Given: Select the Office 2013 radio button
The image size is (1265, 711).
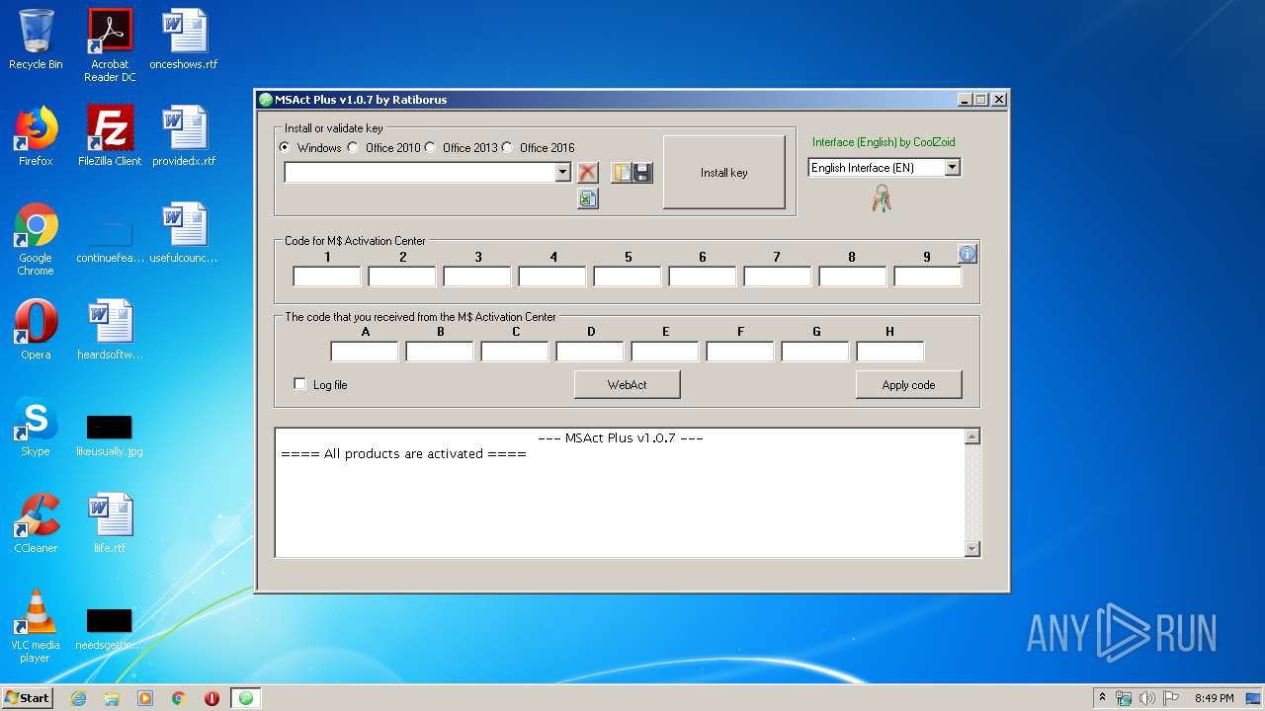Looking at the screenshot, I should (x=430, y=148).
